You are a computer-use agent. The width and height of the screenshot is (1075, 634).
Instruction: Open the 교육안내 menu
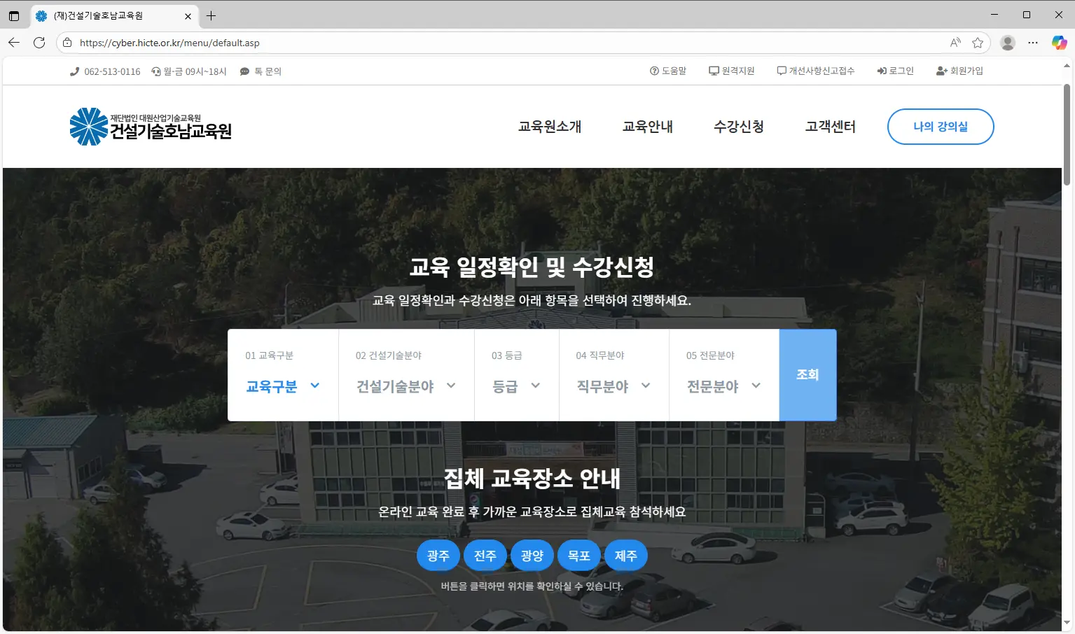648,127
